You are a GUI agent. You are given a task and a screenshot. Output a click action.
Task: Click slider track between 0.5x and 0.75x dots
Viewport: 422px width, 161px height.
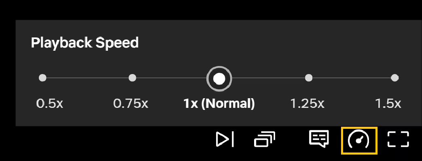(87, 78)
